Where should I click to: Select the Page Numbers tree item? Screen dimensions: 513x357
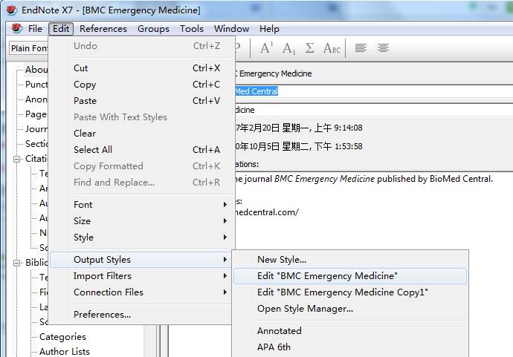[36, 114]
